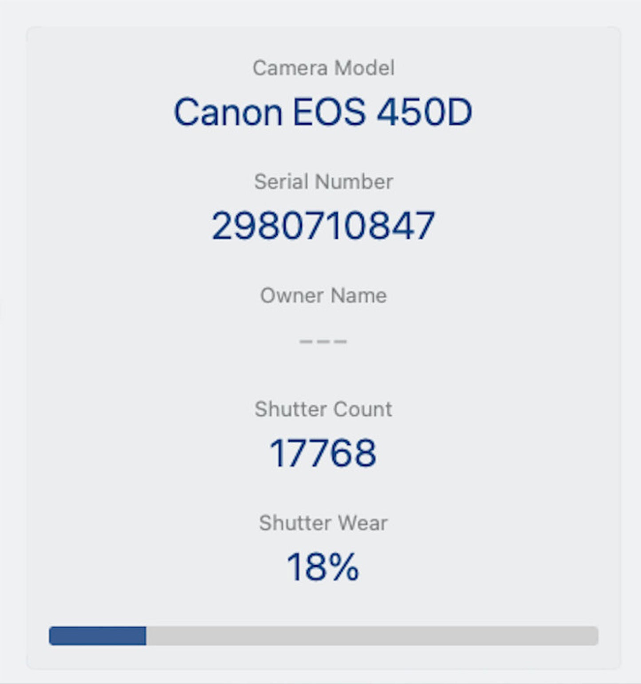Click "EOS" in the camera model name

329,112
